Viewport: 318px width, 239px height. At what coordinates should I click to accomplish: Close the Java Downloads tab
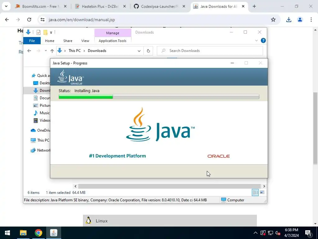pyautogui.click(x=243, y=7)
